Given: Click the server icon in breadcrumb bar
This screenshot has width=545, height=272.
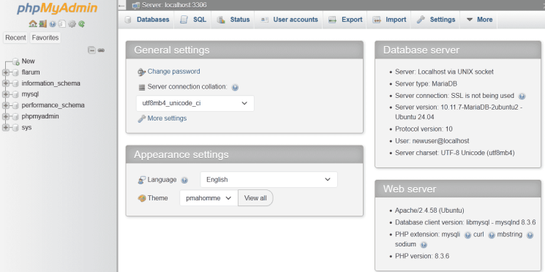Looking at the screenshot, I should pos(136,6).
